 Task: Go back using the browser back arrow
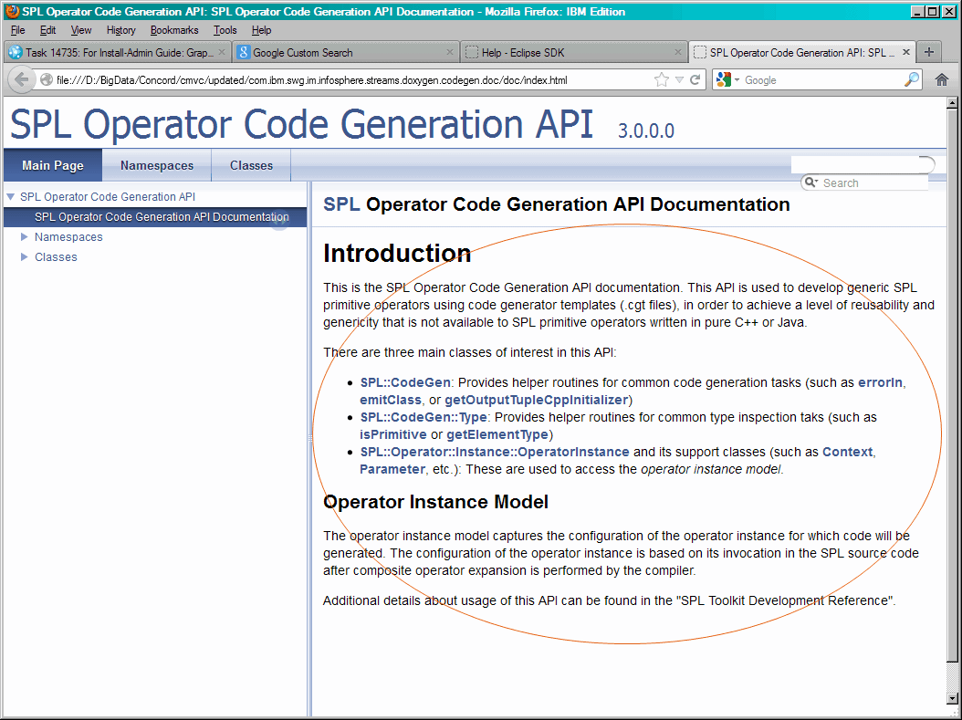[22, 79]
